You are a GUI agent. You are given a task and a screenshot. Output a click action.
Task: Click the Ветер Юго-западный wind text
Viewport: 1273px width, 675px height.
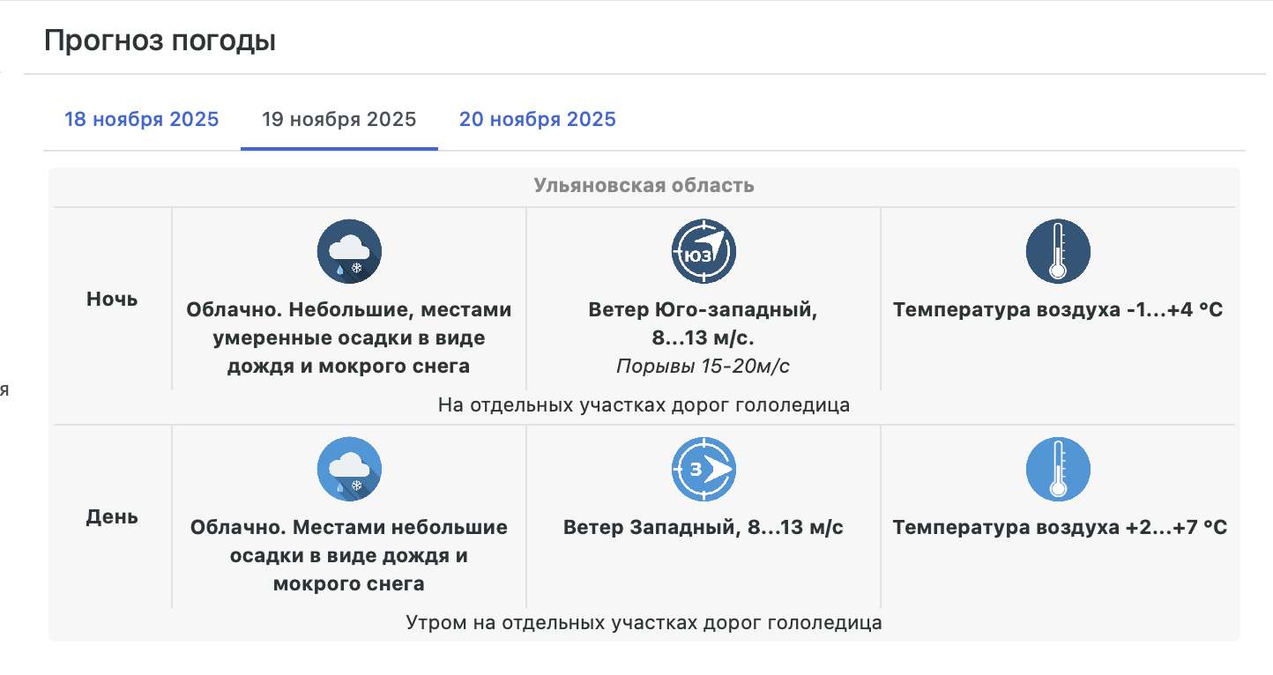[x=703, y=310]
